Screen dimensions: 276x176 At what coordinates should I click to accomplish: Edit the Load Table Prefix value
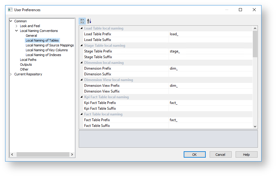211,34
